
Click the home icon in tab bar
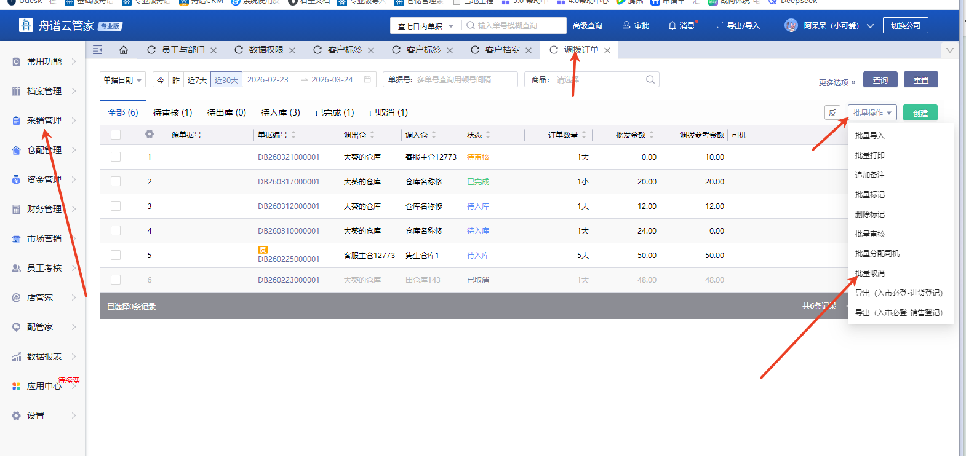tap(124, 50)
